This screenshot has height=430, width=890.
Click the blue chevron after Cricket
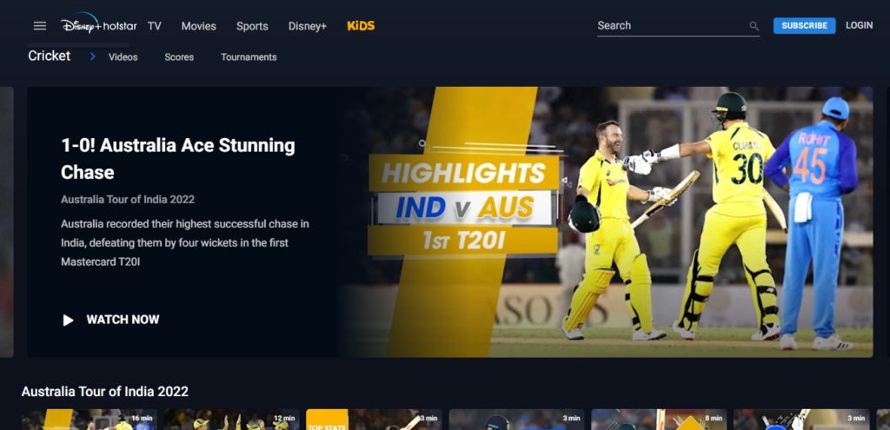coord(92,56)
